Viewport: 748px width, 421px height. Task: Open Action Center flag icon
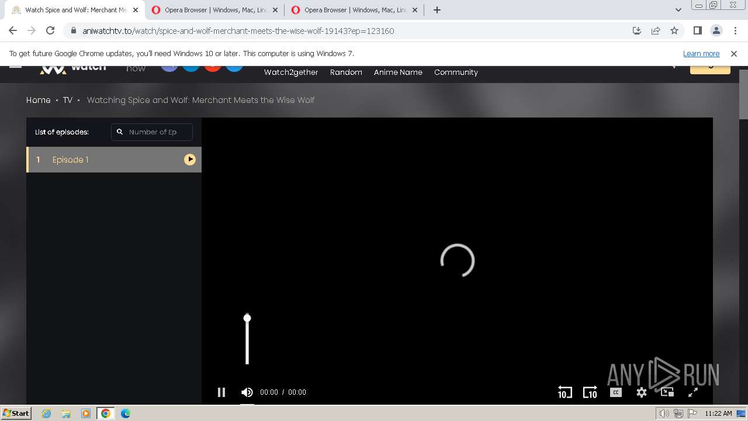(692, 413)
